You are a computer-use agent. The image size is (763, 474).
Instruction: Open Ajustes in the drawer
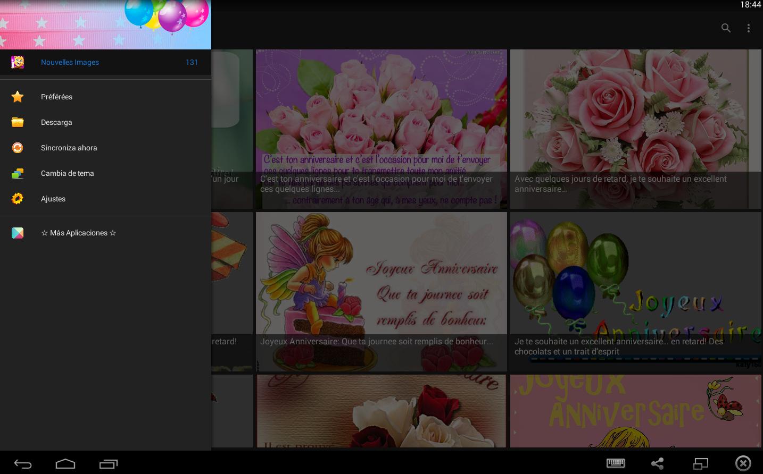105,199
